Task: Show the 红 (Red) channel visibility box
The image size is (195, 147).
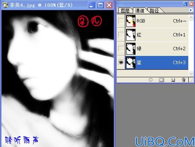Action: 121,34
